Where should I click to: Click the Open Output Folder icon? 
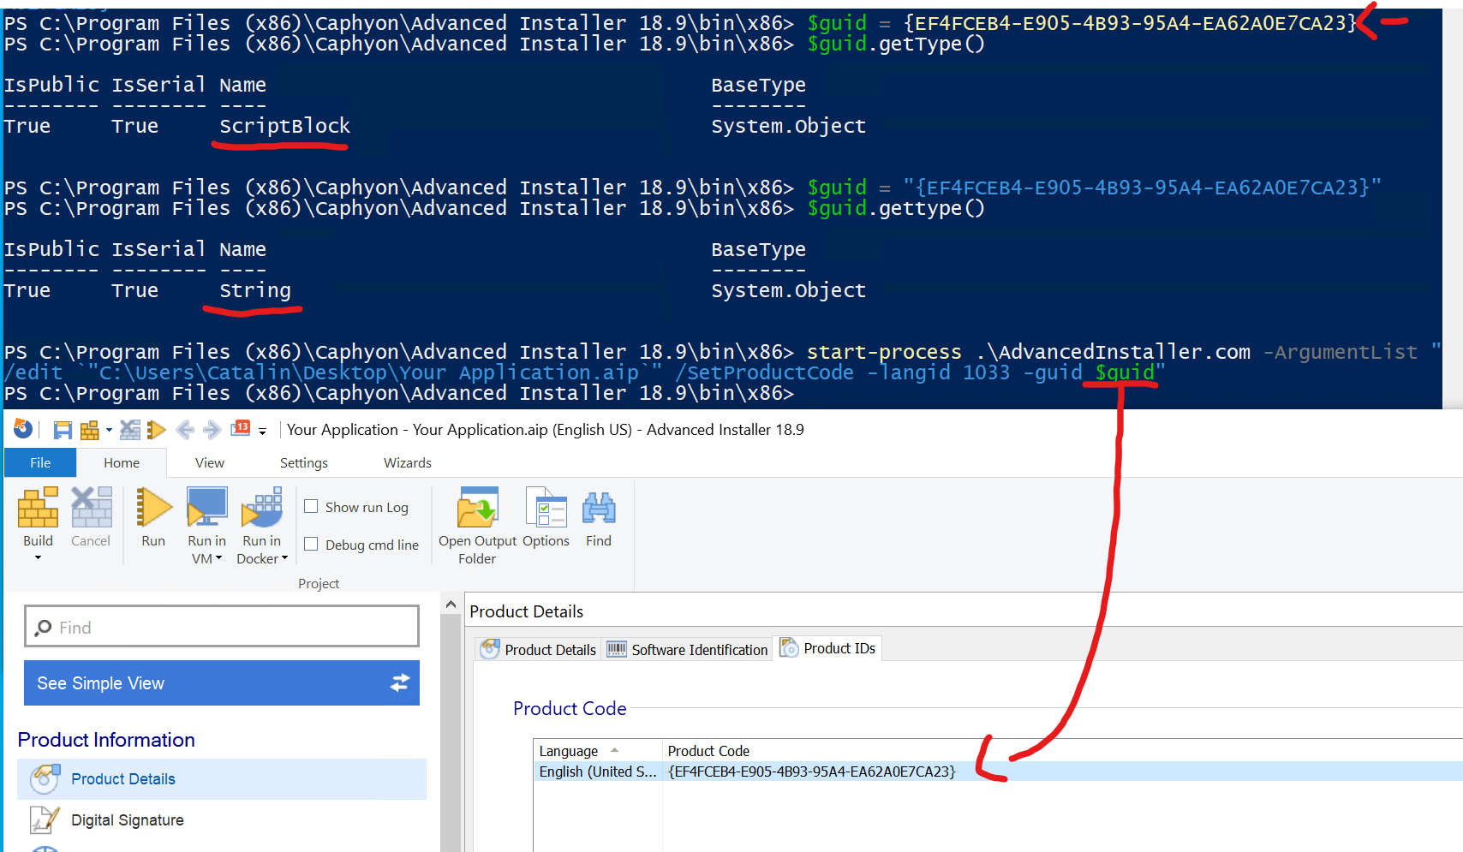478,507
